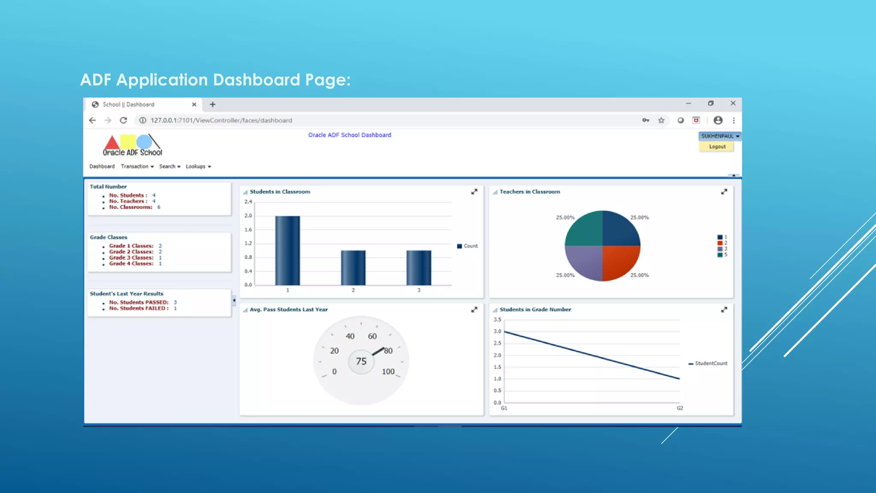This screenshot has width=876, height=493.
Task: Reload the page with browser refresh icon
Action: 123,120
